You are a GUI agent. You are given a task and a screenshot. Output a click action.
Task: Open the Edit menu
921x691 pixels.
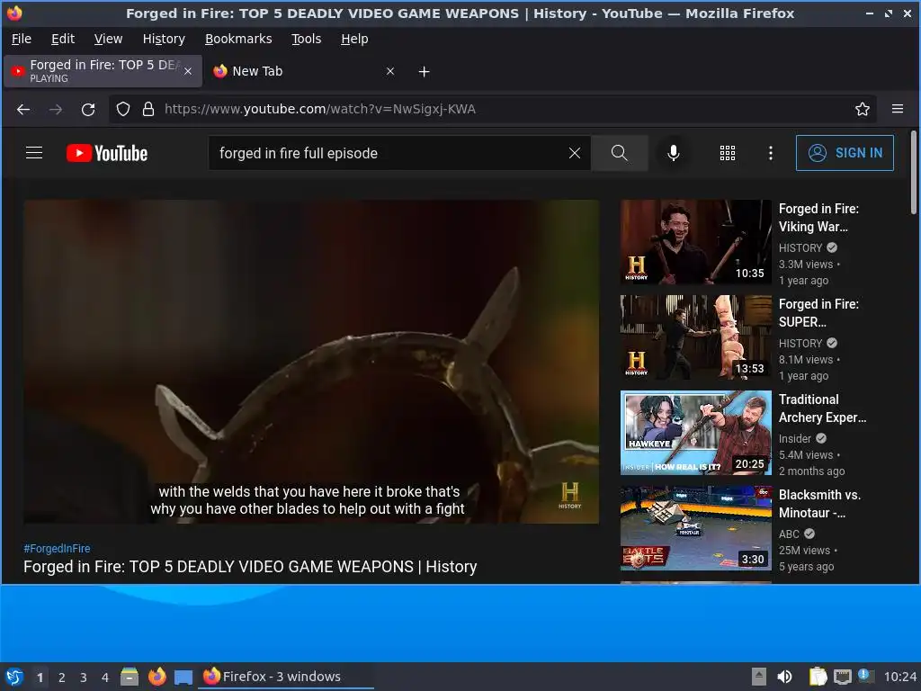[x=63, y=39]
